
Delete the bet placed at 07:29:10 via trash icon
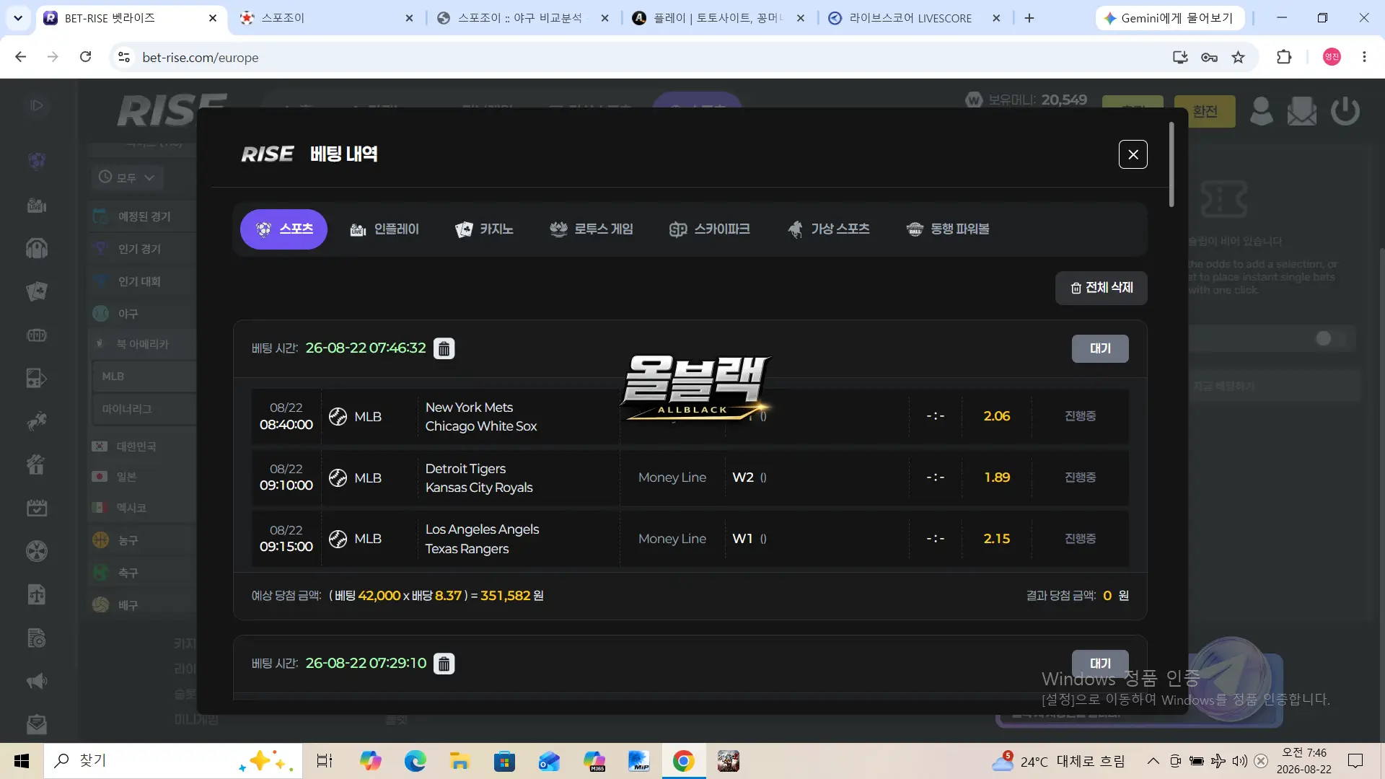point(444,664)
